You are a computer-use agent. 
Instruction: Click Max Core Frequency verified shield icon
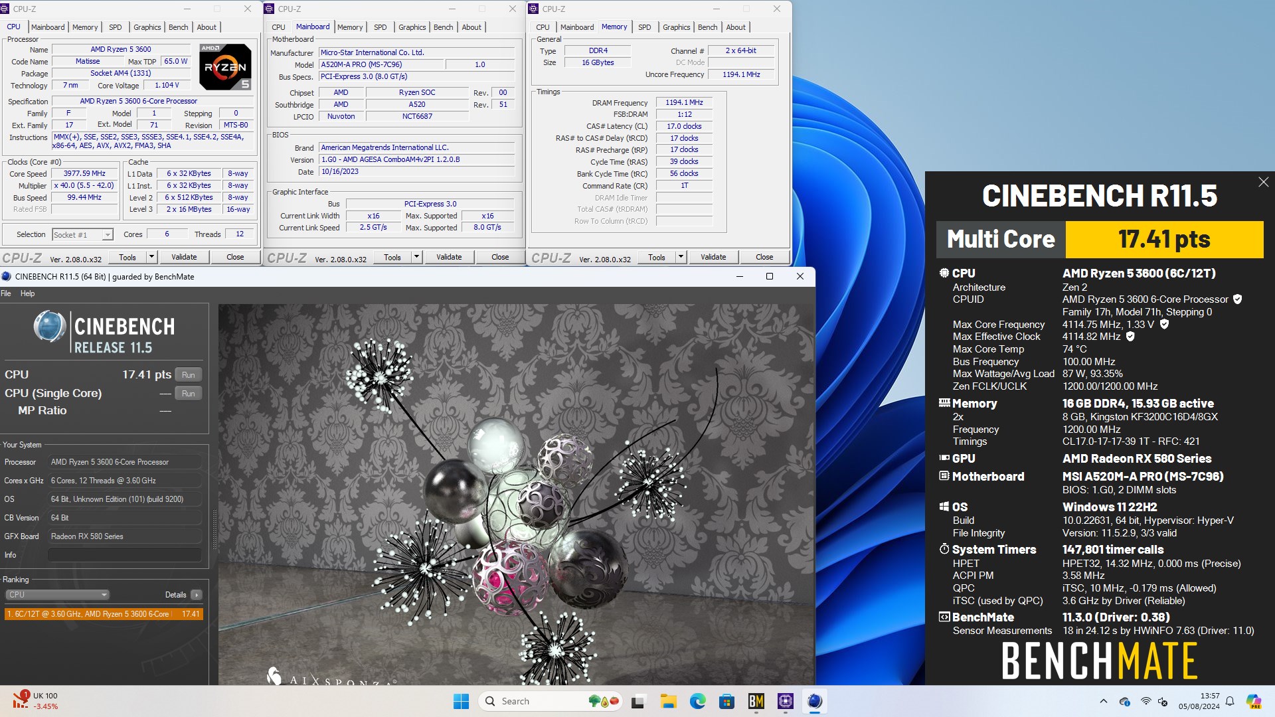[1164, 325]
